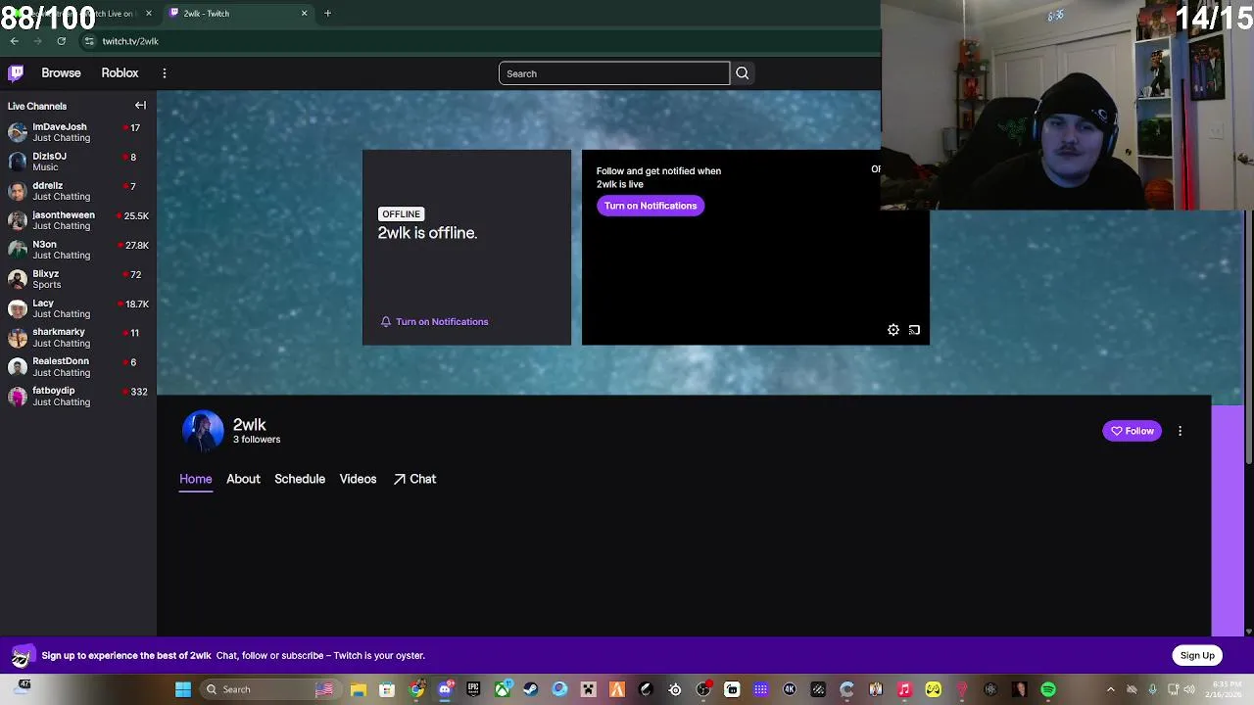Open a new browser tab
The height and width of the screenshot is (705, 1254).
[327, 13]
